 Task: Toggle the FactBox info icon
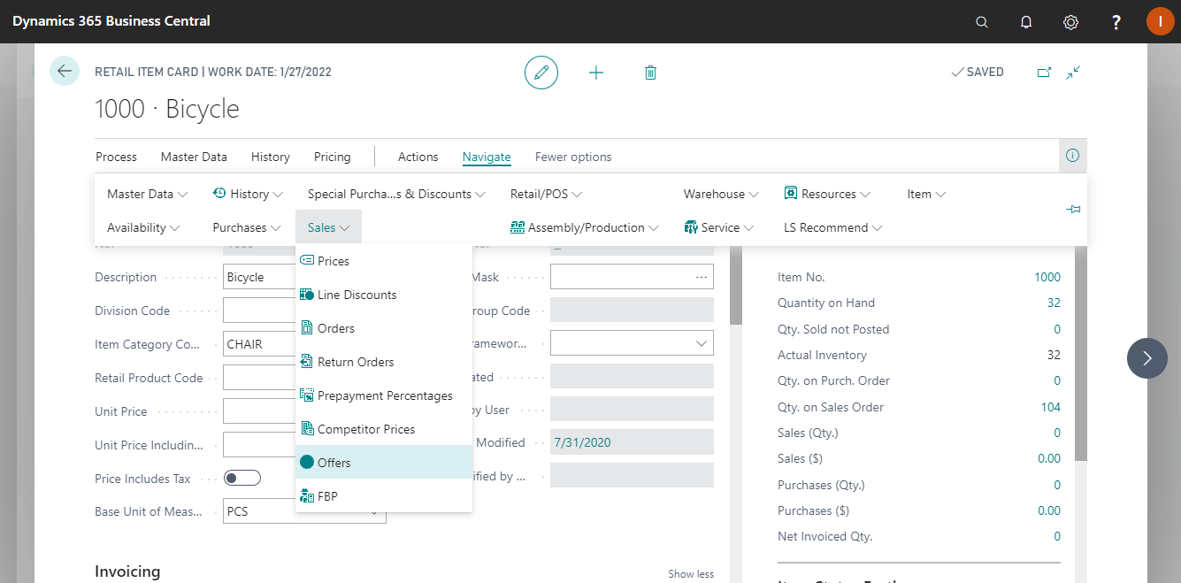point(1072,156)
